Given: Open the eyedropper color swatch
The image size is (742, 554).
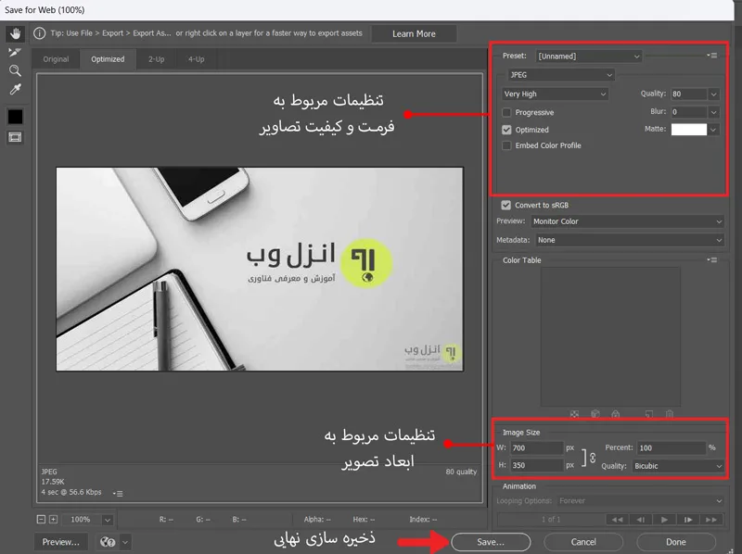Looking at the screenshot, I should pyautogui.click(x=15, y=117).
